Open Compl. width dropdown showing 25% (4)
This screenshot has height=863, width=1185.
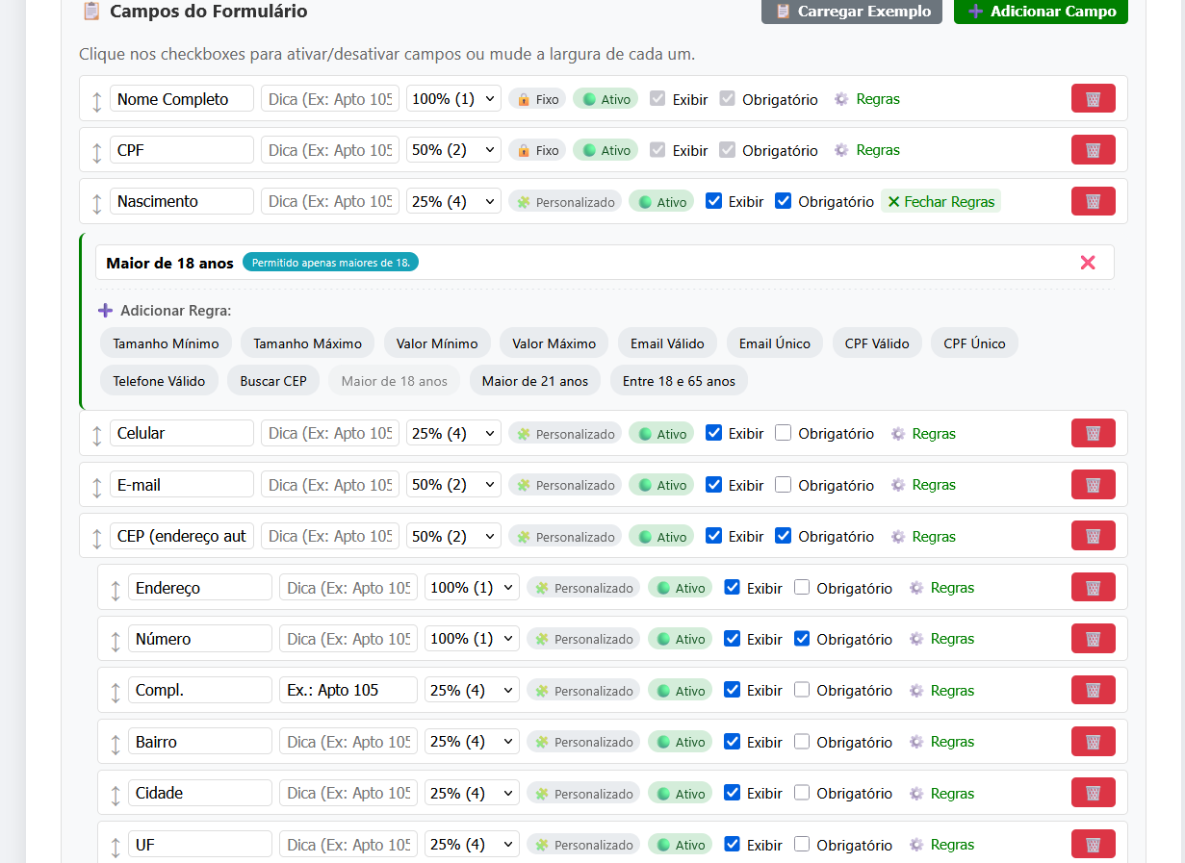[x=472, y=690]
